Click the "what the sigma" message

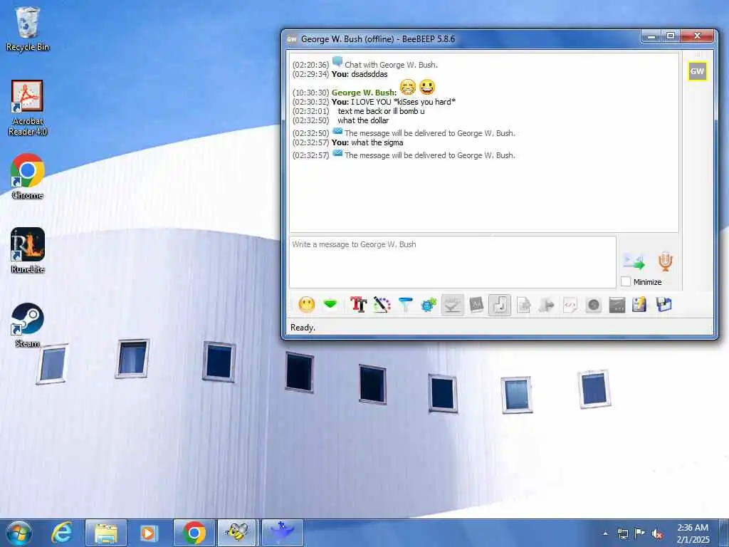coord(377,142)
